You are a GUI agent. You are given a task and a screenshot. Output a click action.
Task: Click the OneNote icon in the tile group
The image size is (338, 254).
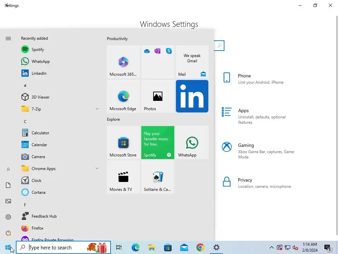(x=157, y=51)
